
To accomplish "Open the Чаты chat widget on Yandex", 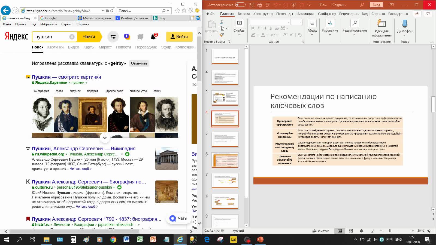I will (178, 218).
